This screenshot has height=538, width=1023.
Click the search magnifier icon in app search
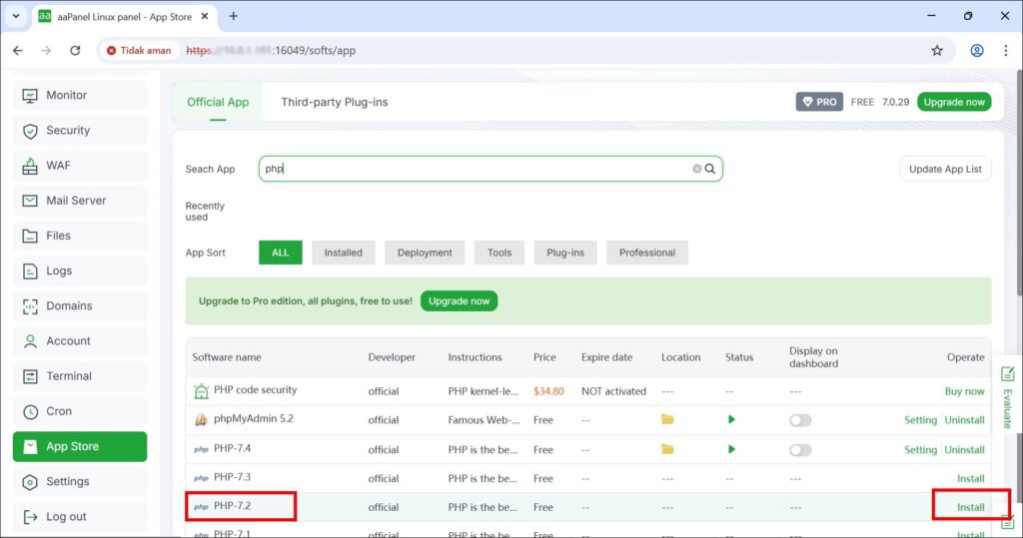(710, 169)
